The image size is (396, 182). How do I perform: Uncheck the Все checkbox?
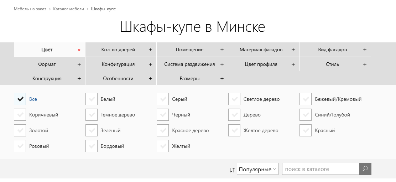click(20, 99)
